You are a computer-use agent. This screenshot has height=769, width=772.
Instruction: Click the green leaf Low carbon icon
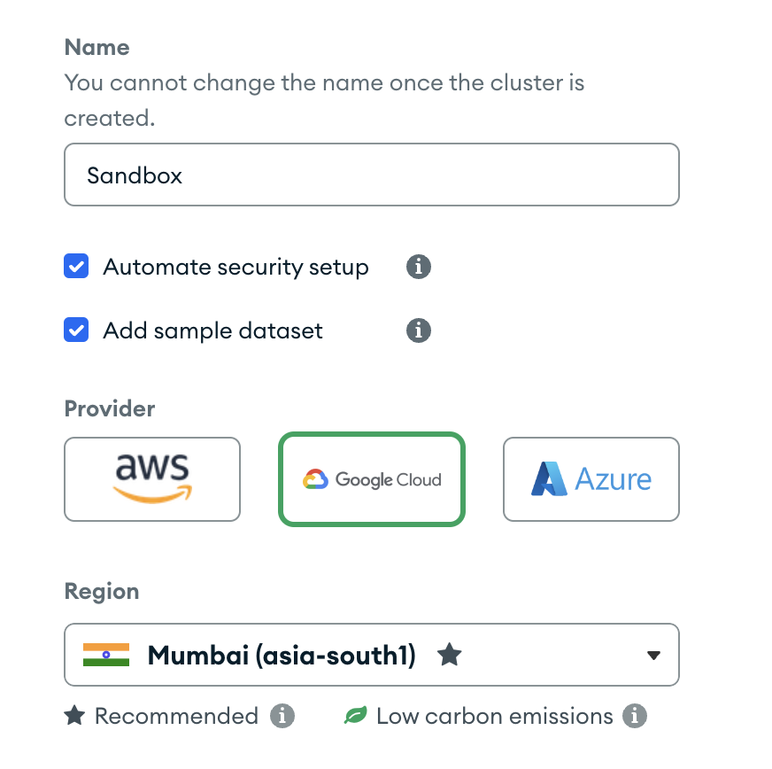pos(356,715)
